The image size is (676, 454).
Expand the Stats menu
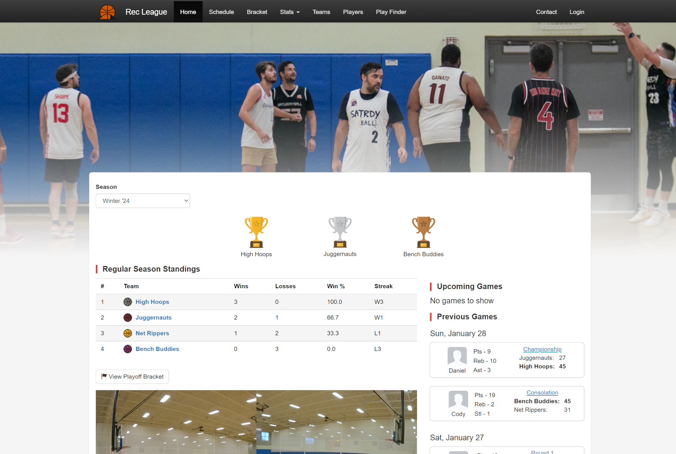[290, 12]
